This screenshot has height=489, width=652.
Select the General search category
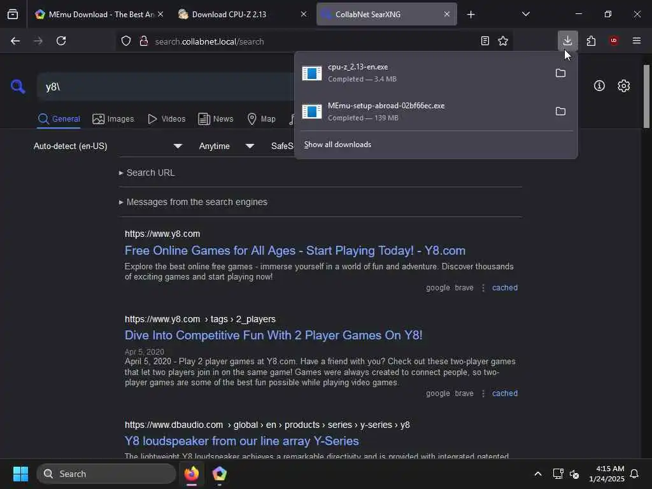[x=59, y=119]
